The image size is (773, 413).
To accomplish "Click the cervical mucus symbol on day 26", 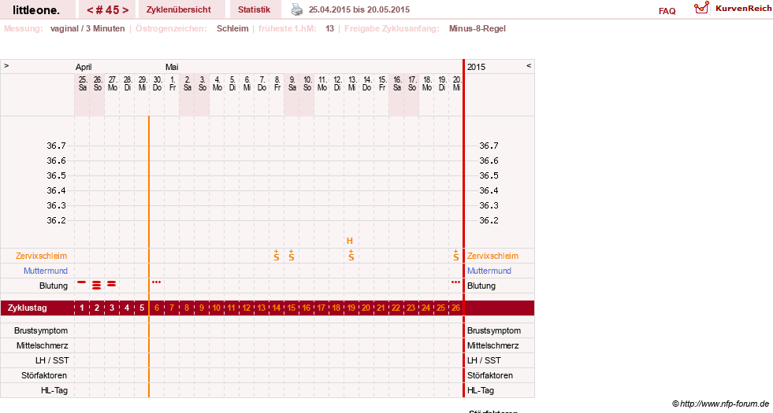I will 456,255.
